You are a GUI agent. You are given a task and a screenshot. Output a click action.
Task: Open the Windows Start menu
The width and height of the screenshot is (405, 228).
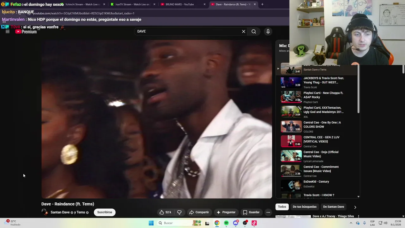tap(151, 223)
